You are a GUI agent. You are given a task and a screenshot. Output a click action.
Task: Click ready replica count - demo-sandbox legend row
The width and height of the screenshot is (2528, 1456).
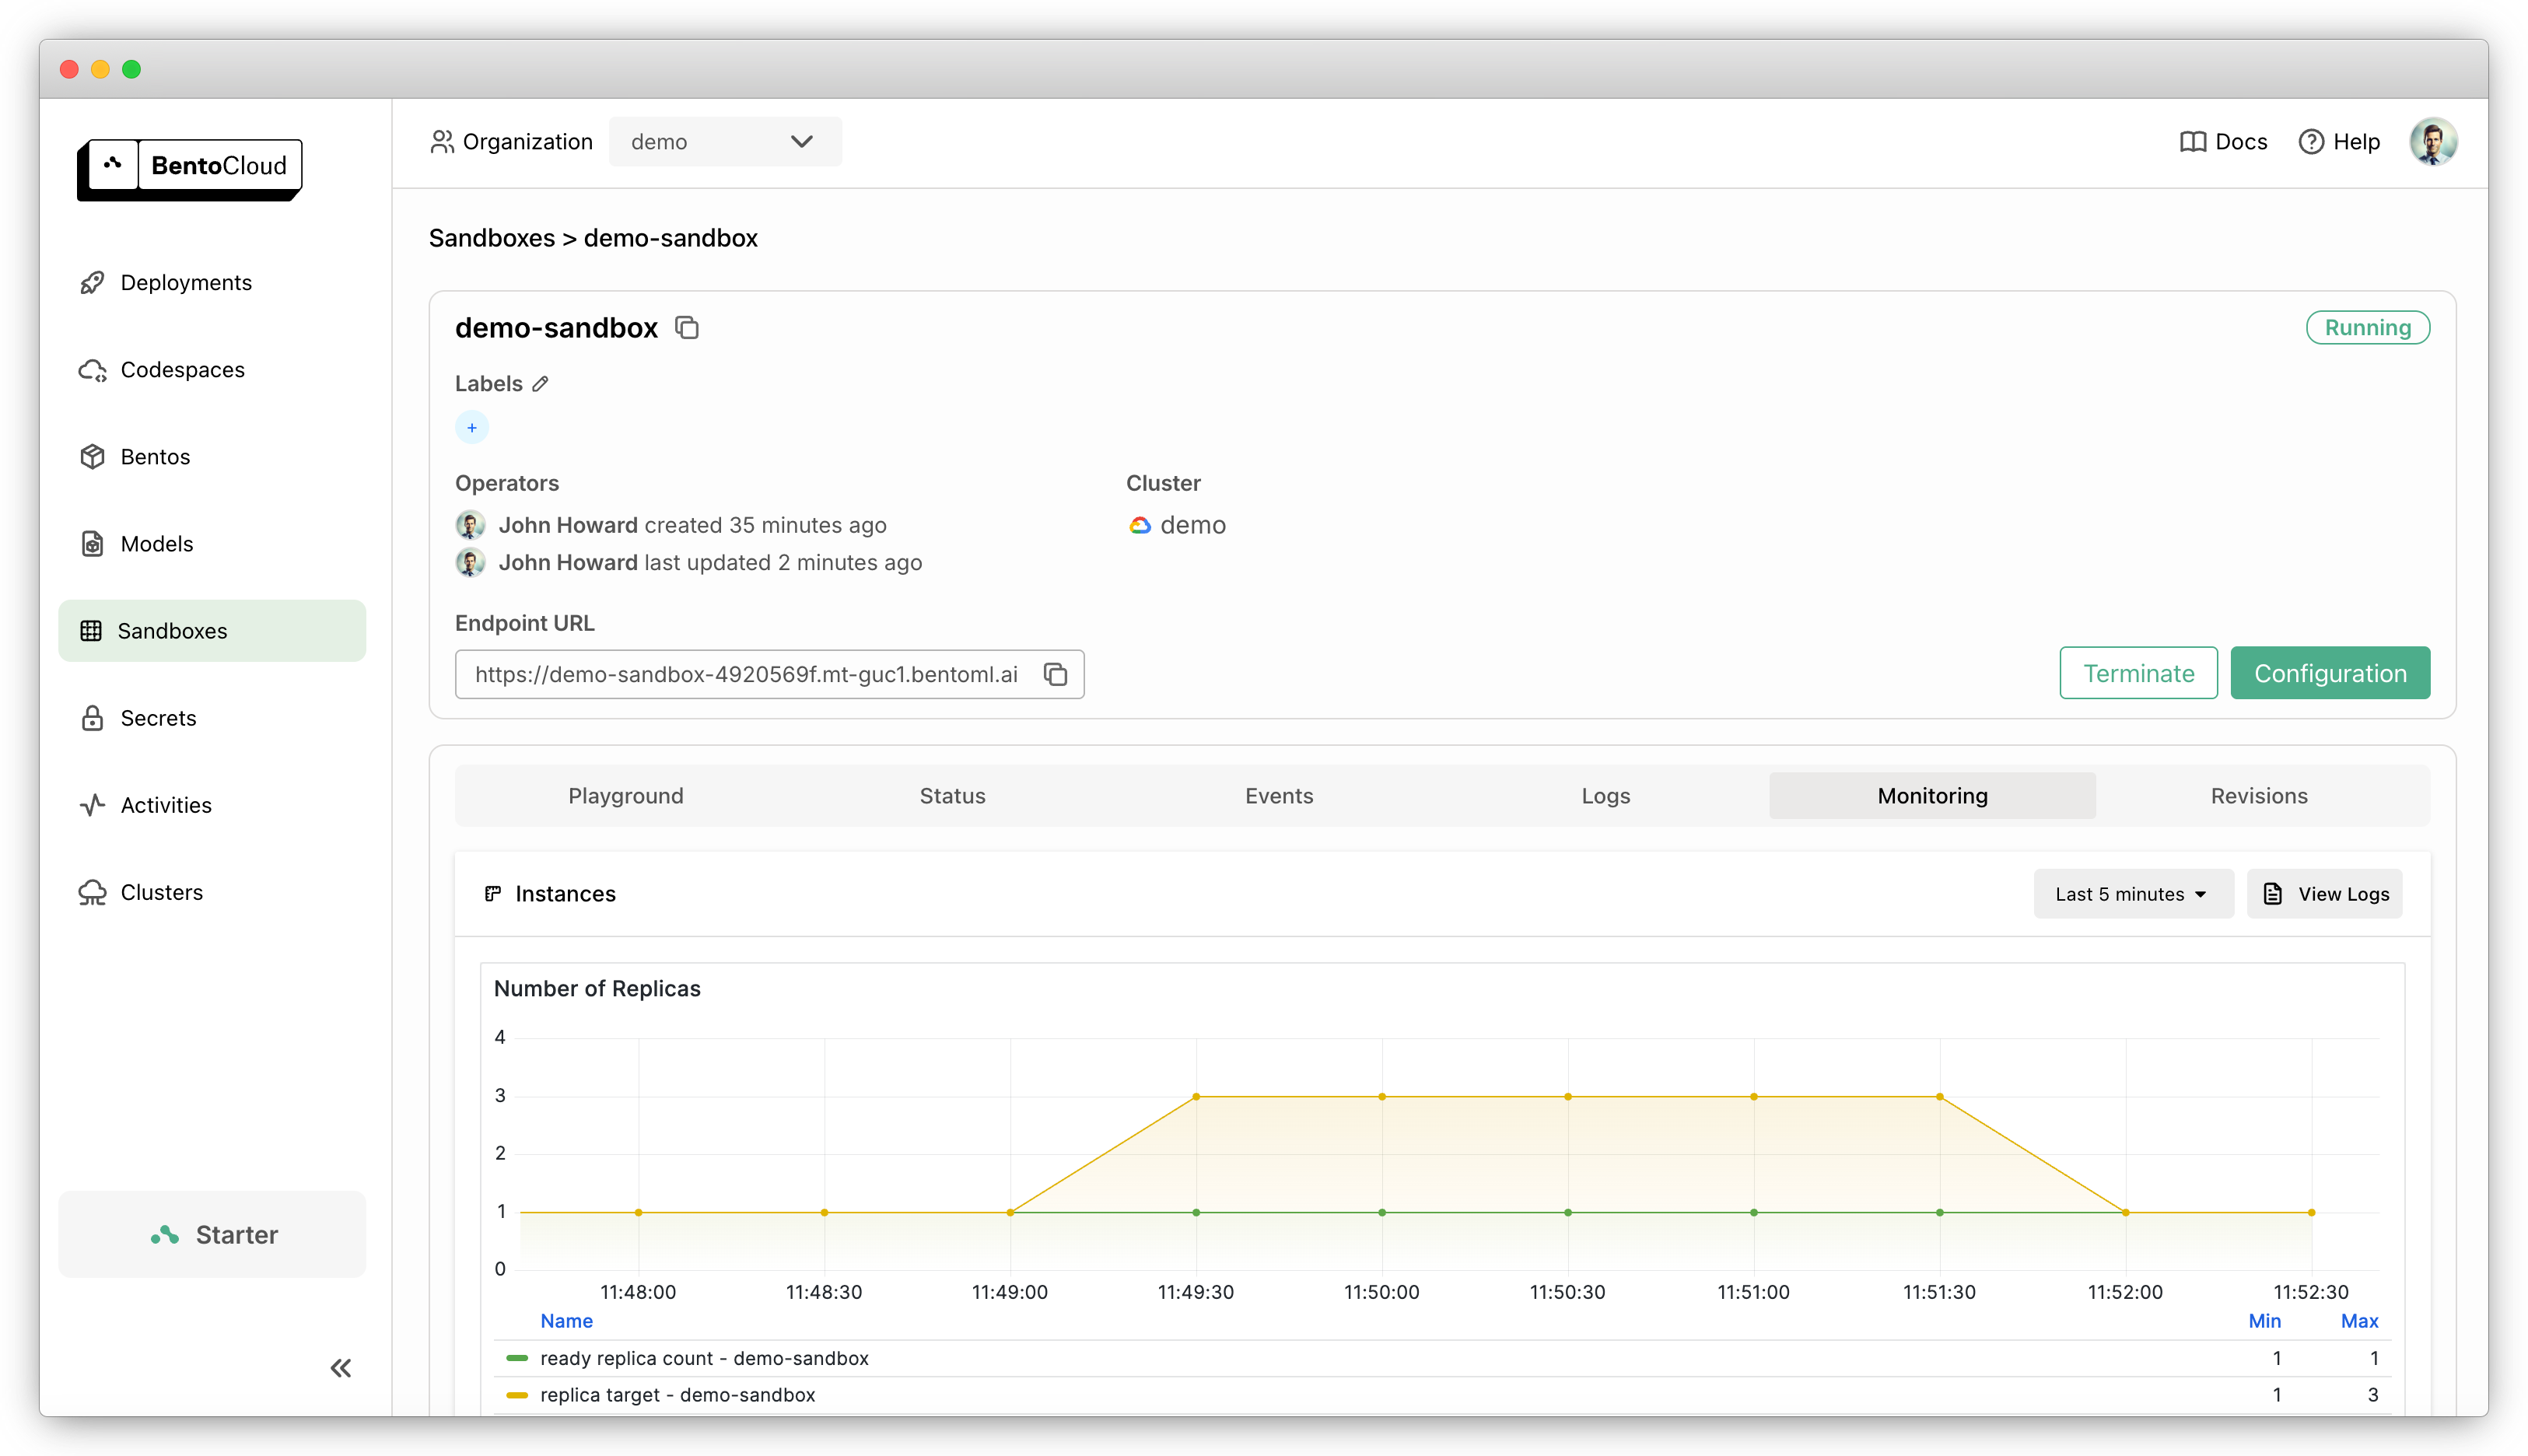[x=1441, y=1358]
